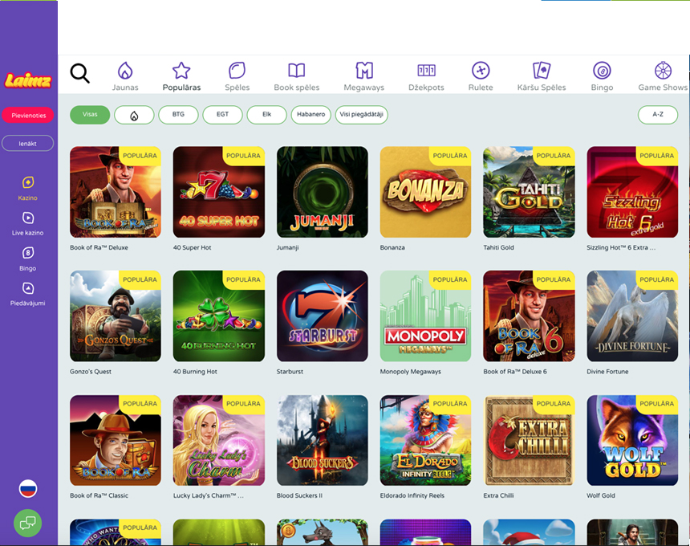Open the Game Shows wheel icon

663,71
